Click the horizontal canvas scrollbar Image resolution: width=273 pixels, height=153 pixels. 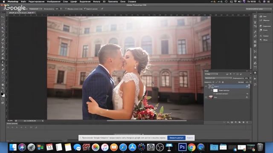point(147,121)
